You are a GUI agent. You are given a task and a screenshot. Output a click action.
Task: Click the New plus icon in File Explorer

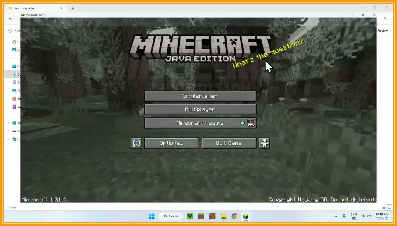10,30
